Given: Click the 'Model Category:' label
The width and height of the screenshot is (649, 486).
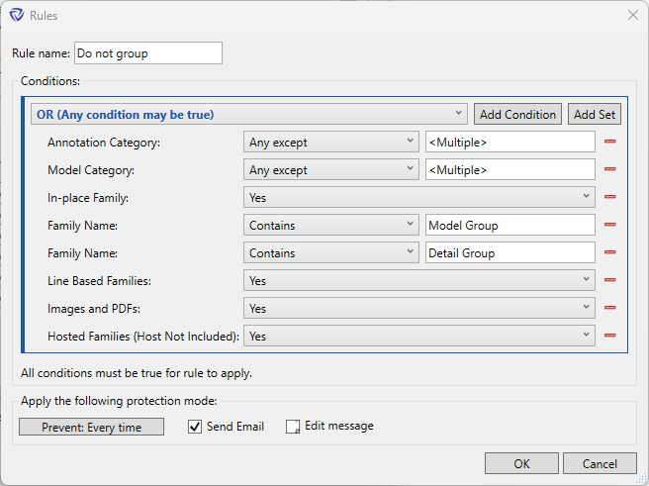Looking at the screenshot, I should coord(91,170).
